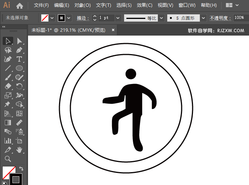Expand the stroke weight dropdown
Image resolution: width=249 pixels, height=185 pixels.
point(118,18)
